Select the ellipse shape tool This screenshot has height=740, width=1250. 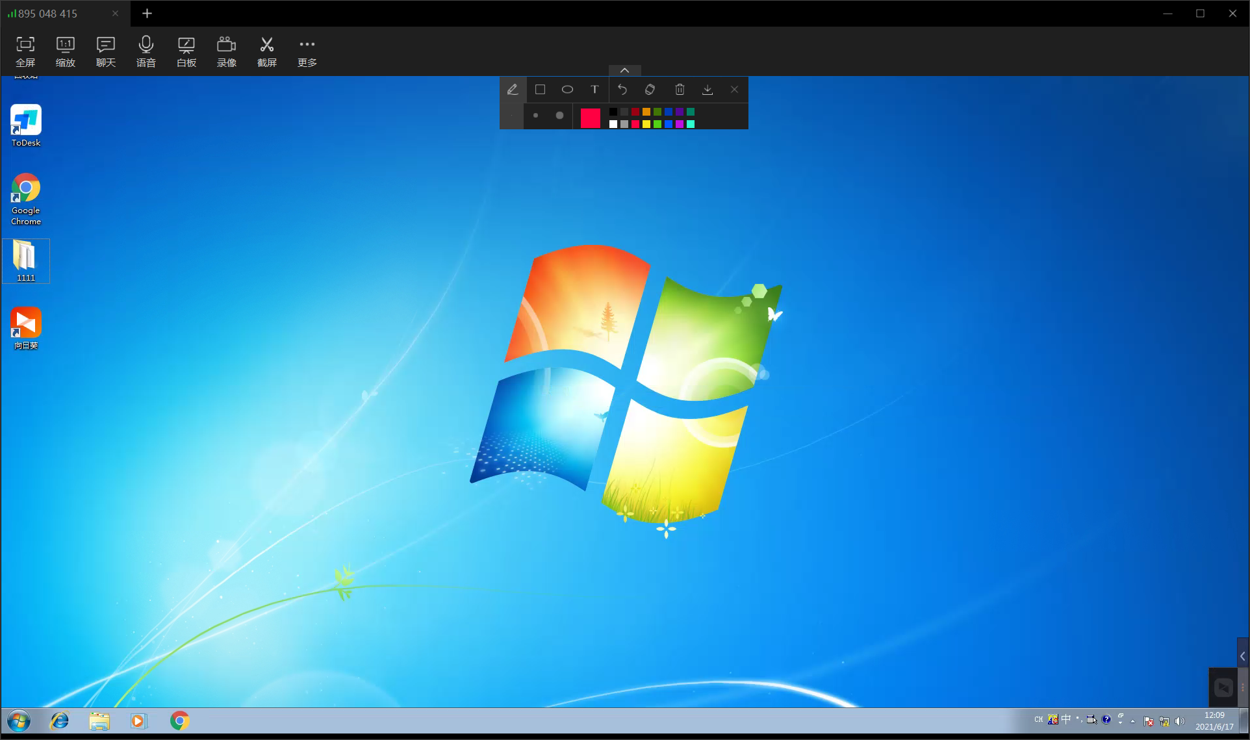click(x=567, y=90)
